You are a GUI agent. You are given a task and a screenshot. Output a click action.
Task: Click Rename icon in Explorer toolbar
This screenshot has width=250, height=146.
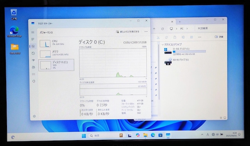click(183, 37)
